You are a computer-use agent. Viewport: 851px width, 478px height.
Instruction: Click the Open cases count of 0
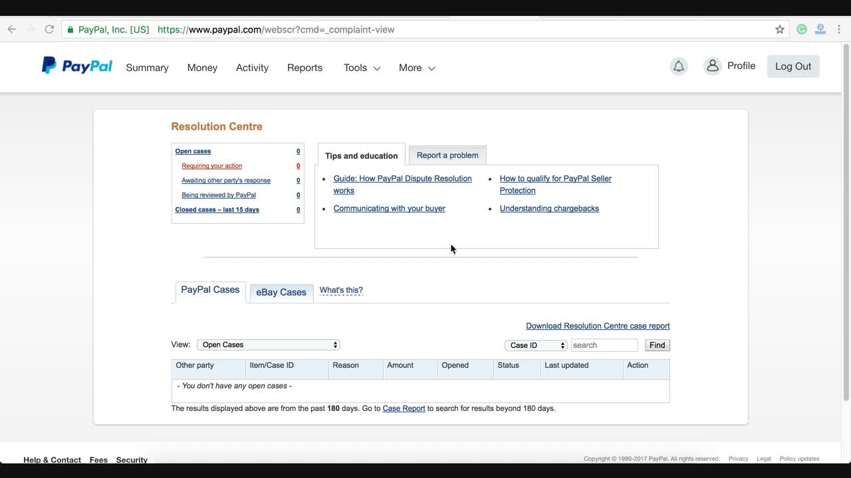298,151
